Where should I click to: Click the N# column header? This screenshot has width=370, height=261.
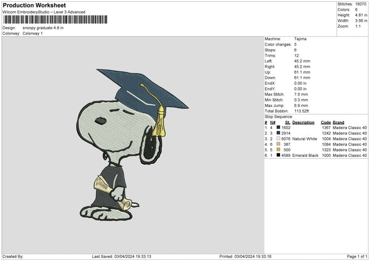tap(273, 122)
